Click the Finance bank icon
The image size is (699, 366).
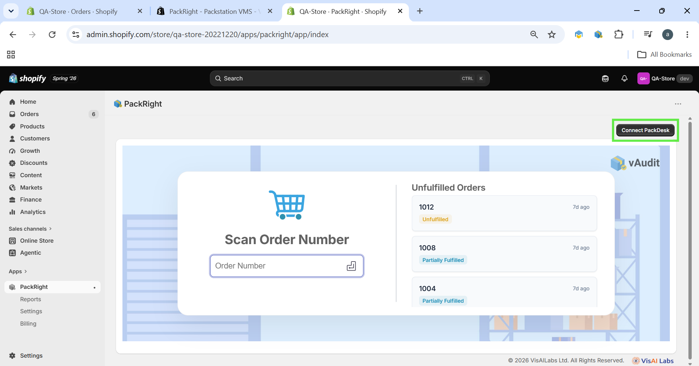(12, 200)
